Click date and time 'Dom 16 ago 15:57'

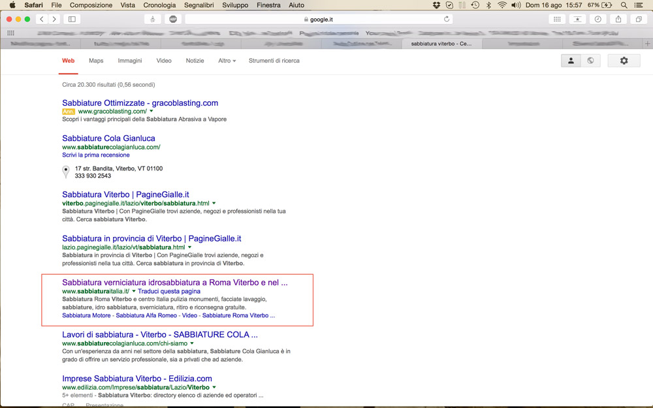click(x=554, y=5)
